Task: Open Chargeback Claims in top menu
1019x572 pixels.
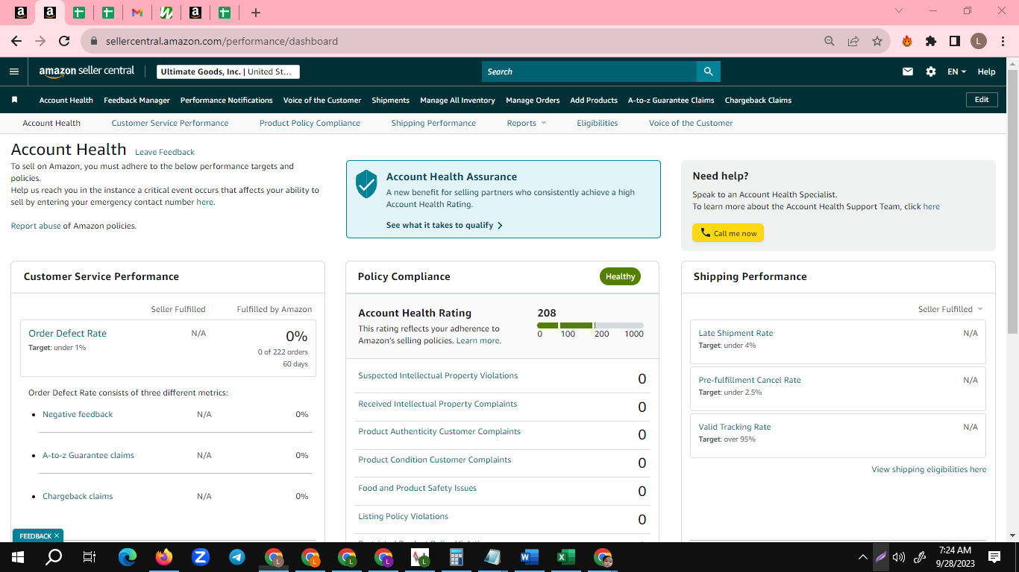Action: pyautogui.click(x=758, y=100)
